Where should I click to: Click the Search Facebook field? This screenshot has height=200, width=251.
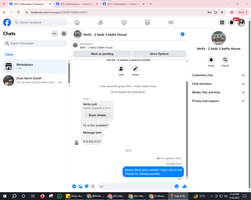(40, 22)
